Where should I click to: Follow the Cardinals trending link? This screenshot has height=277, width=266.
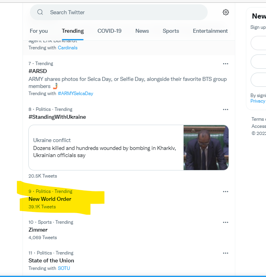[x=67, y=48]
